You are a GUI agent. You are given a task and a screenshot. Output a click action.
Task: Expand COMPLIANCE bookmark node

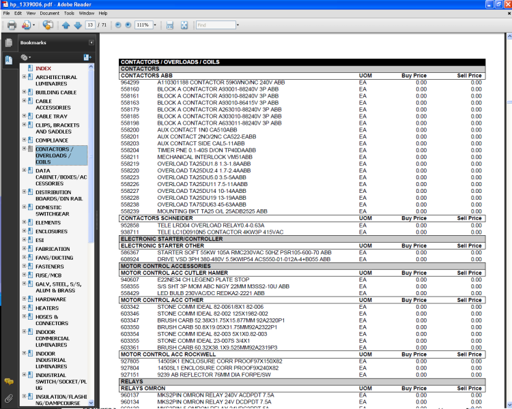pyautogui.click(x=24, y=140)
